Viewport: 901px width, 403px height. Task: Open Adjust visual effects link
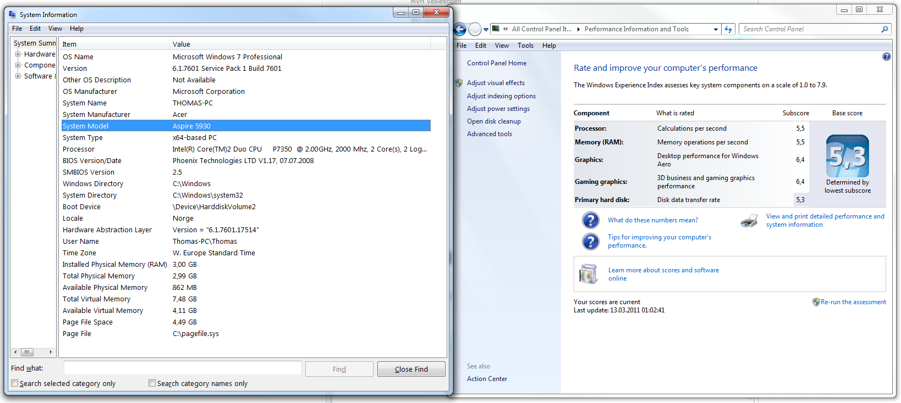point(496,83)
